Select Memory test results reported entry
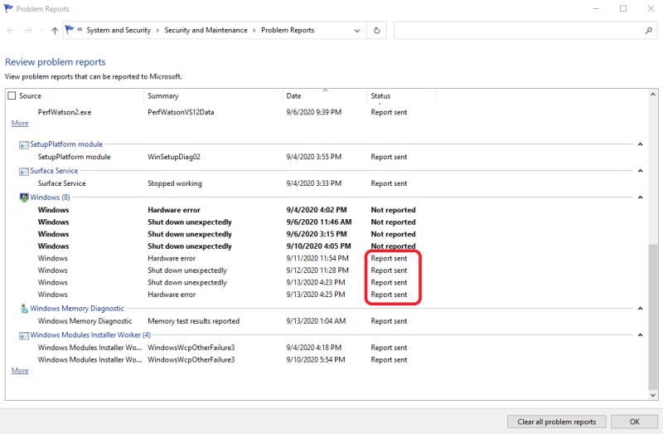The height and width of the screenshot is (434, 663). click(193, 321)
